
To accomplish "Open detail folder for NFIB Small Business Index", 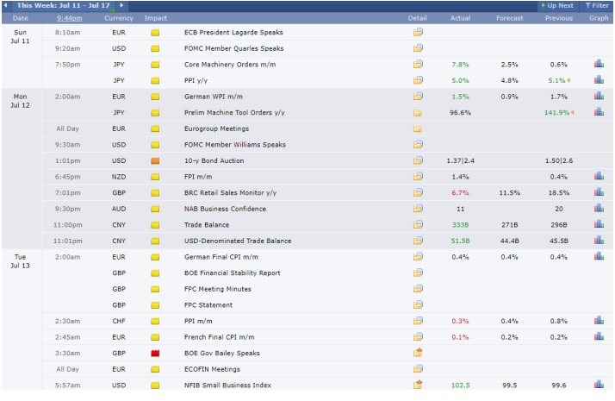I will [418, 385].
